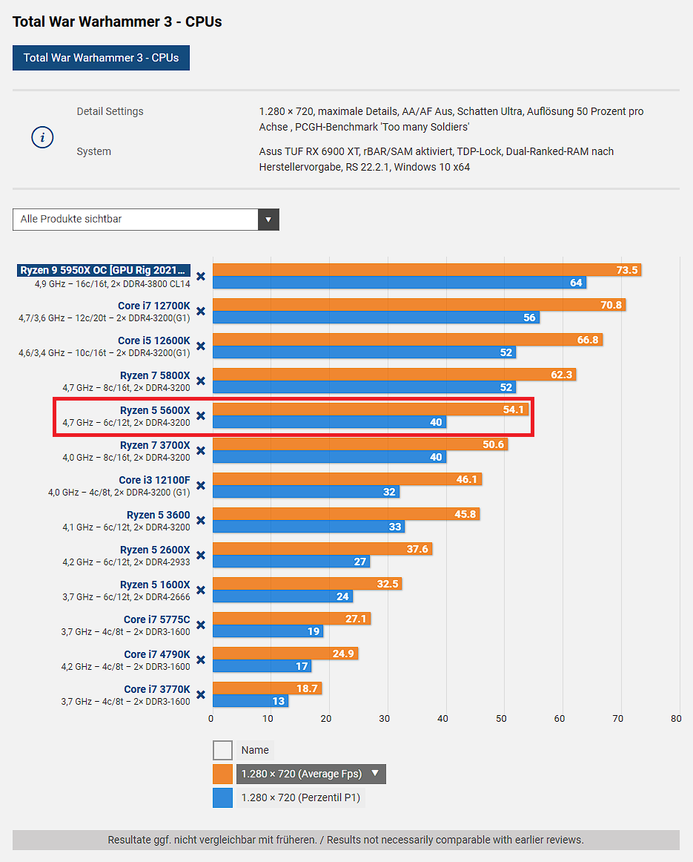Click the Name legend label

[x=255, y=751]
